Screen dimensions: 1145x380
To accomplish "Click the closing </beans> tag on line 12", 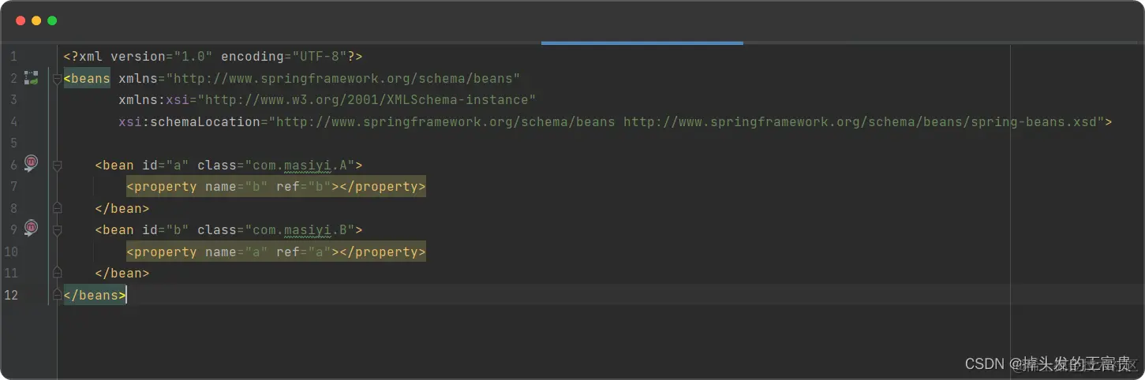I will 95,295.
